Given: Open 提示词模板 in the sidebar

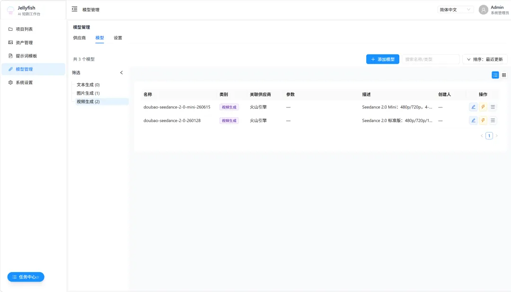Looking at the screenshot, I should [x=33, y=56].
